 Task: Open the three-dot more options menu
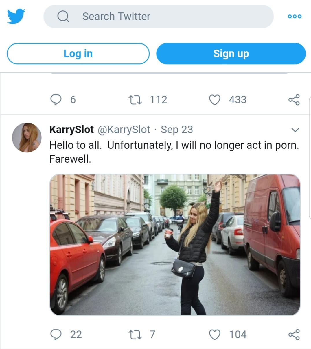pyautogui.click(x=295, y=17)
